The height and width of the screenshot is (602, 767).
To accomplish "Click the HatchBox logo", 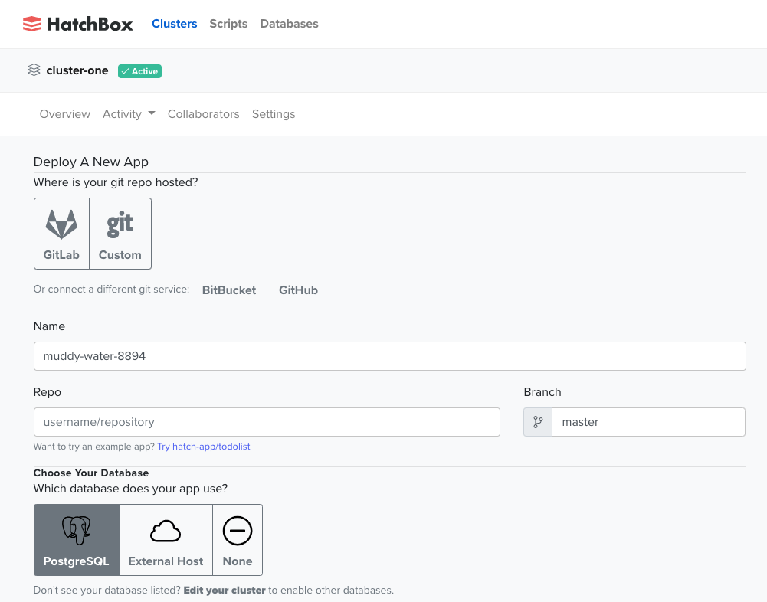I will 78,24.
